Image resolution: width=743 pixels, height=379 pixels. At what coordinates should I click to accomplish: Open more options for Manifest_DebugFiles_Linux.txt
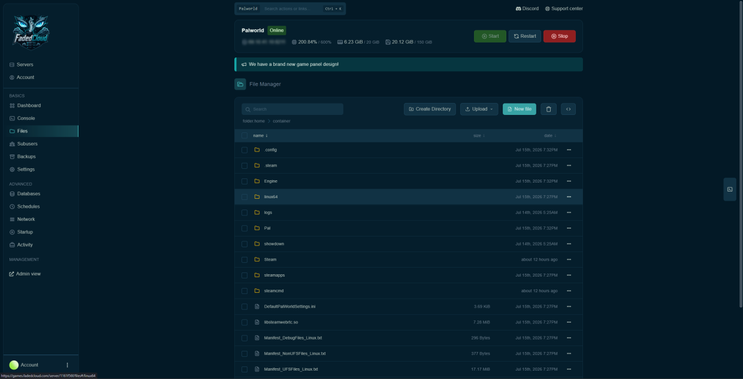(569, 338)
